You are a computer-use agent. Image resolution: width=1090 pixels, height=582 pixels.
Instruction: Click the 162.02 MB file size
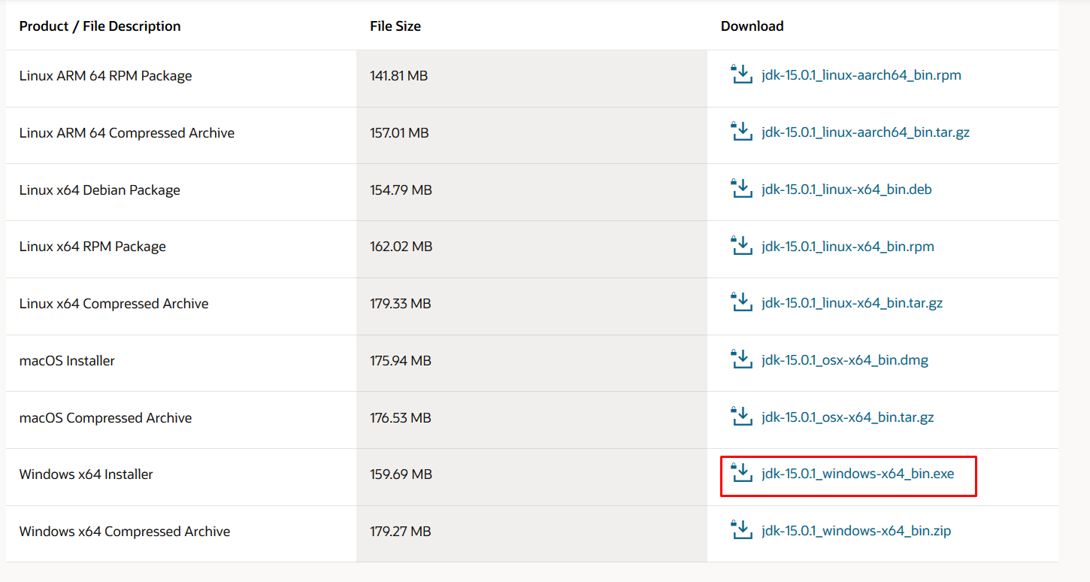(x=401, y=247)
